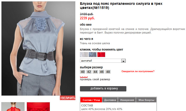
Task: Select the white color swatch
Action: pos(84,55)
